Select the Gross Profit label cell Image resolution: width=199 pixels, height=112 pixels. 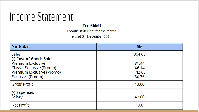click(53, 85)
